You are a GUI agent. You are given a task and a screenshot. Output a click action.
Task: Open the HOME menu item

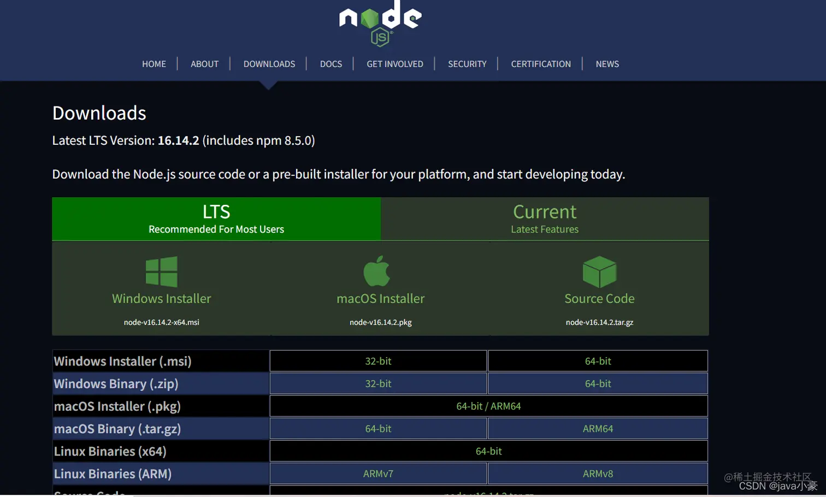(154, 64)
